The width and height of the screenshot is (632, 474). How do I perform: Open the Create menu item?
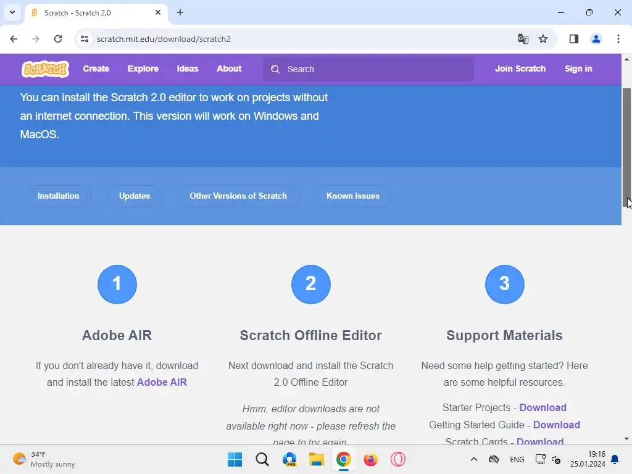coord(96,69)
